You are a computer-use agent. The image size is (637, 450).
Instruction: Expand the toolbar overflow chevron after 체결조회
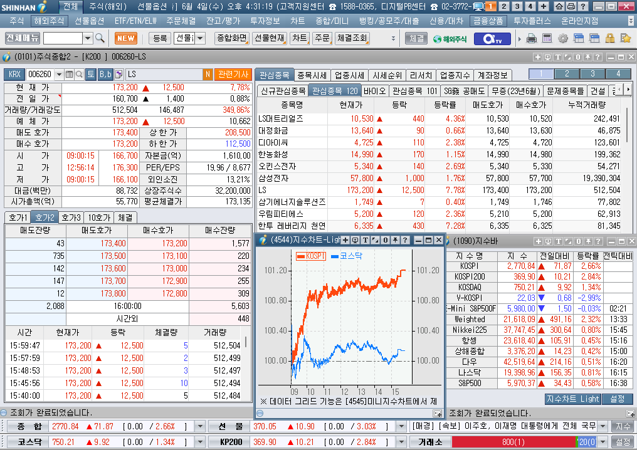point(393,39)
